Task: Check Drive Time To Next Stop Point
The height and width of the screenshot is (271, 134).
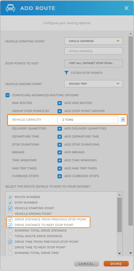Action: [x=10, y=247]
